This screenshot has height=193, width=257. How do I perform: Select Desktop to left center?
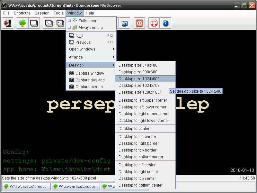(x=146, y=165)
